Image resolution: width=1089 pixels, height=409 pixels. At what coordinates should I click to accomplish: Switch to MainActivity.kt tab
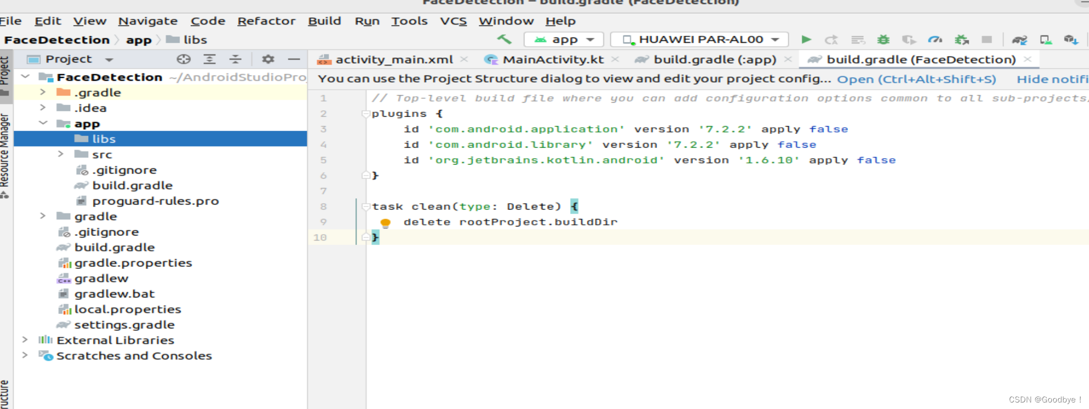pyautogui.click(x=553, y=59)
